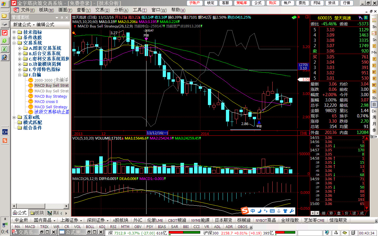This screenshot has height=236, width=378.
Task: Expand the B.后台交易系统 folder
Action: click(x=19, y=53)
